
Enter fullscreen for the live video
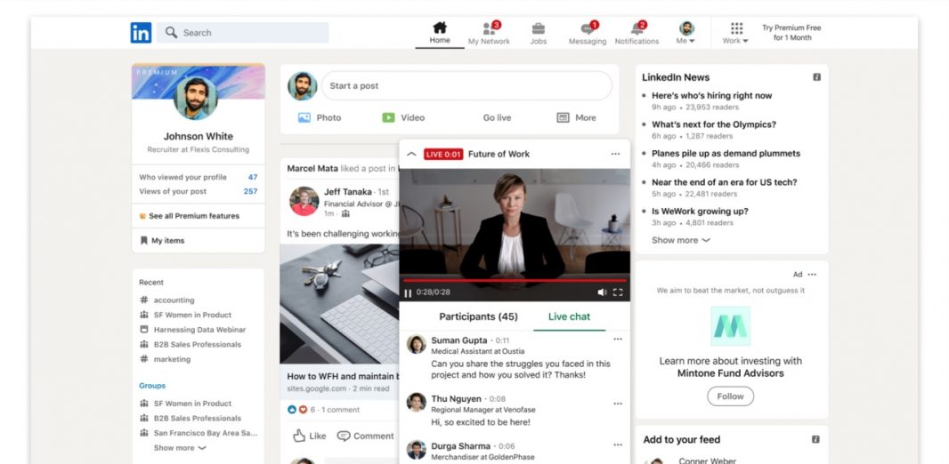(x=618, y=292)
